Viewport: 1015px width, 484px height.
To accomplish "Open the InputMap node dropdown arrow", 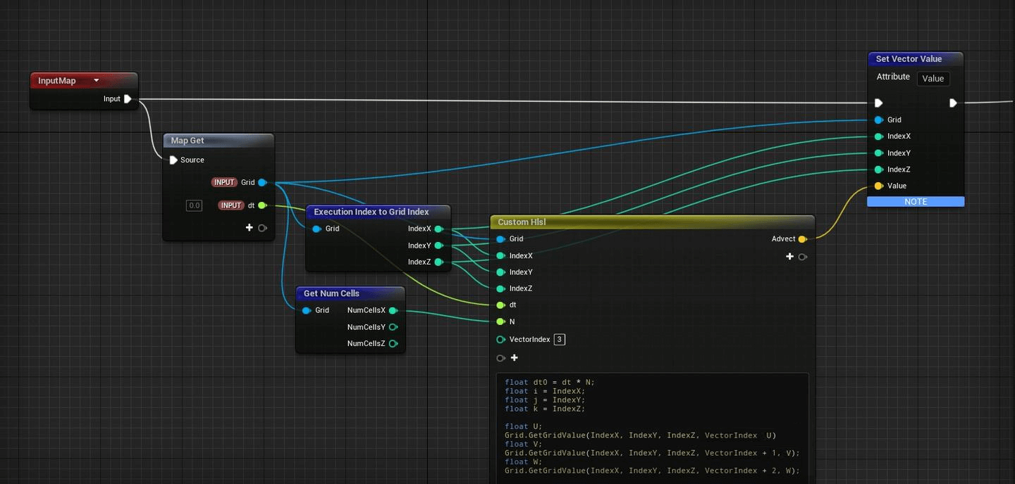I will pyautogui.click(x=97, y=81).
